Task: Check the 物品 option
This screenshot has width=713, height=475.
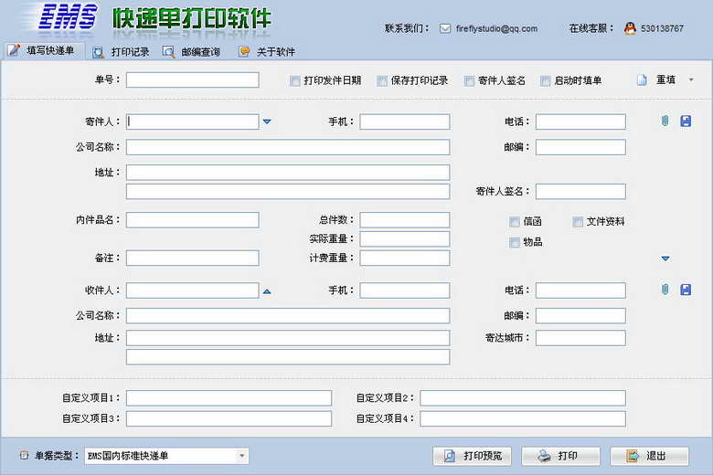Action: 515,242
